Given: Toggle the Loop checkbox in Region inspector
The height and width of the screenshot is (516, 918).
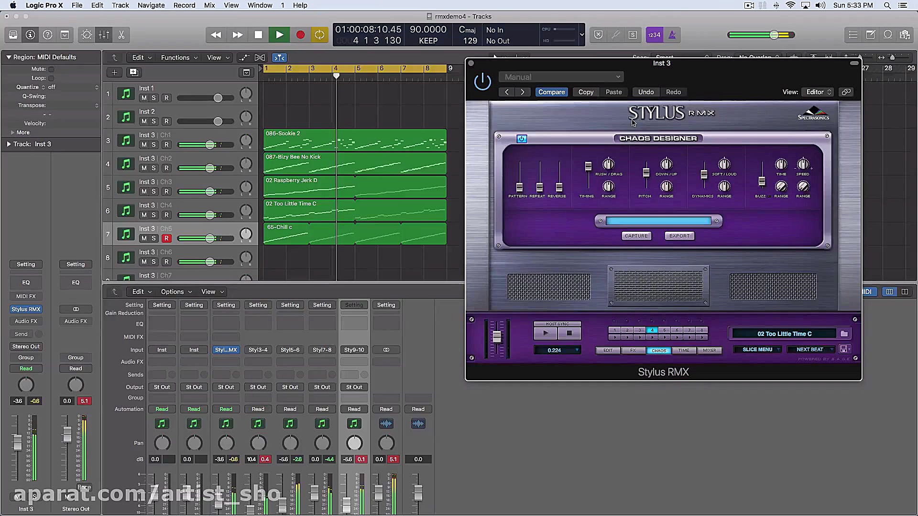Looking at the screenshot, I should (51, 78).
